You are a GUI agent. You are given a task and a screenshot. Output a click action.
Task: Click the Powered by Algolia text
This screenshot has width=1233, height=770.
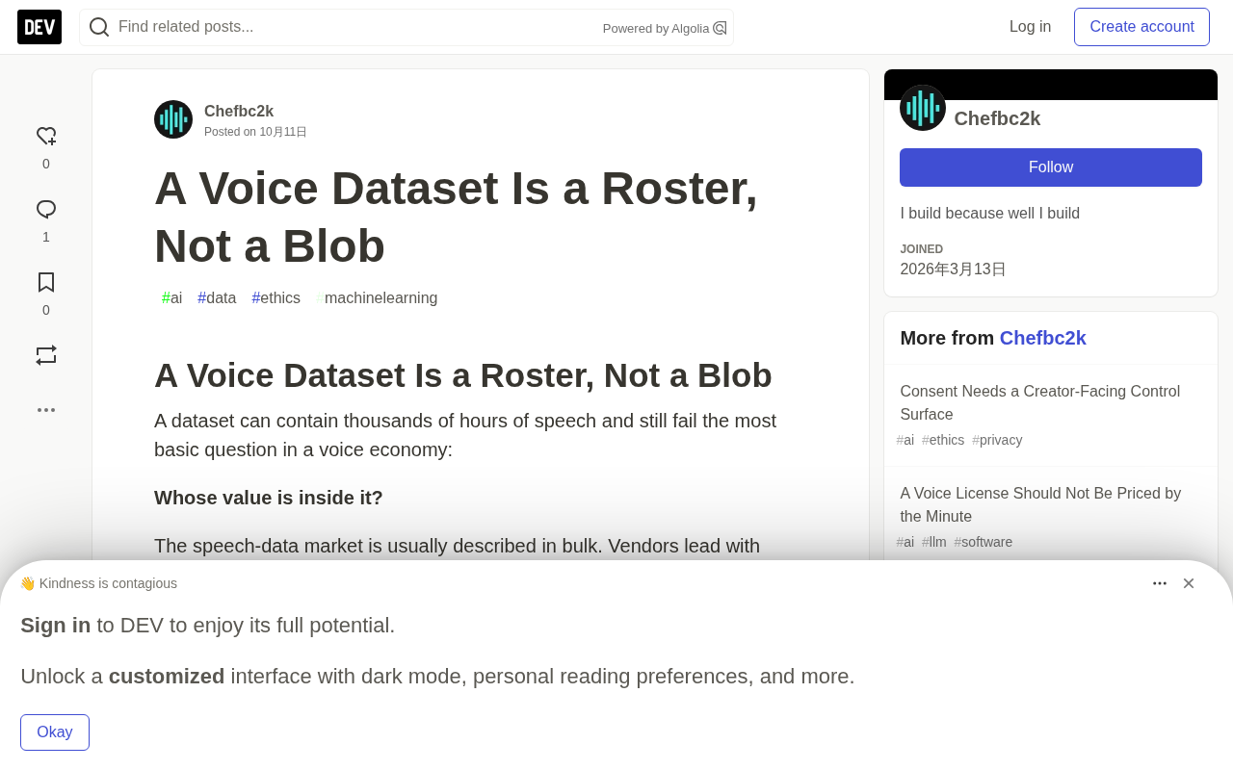click(656, 29)
